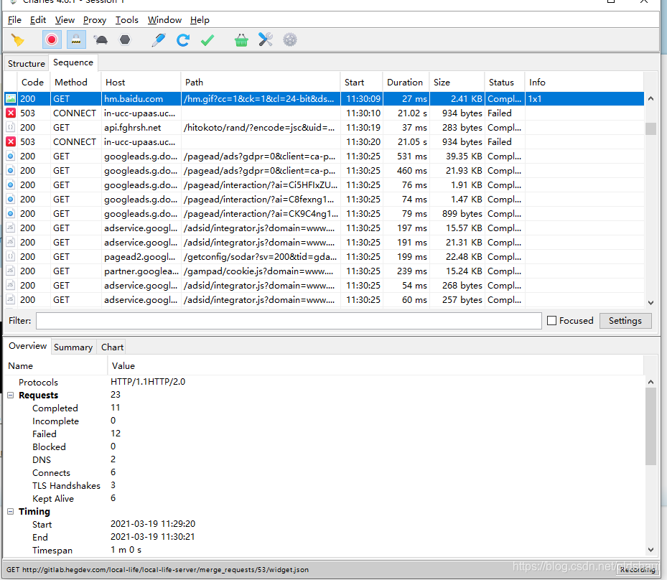Viewport: 667px width, 580px height.
Task: Click into the Filter input field
Action: (289, 321)
